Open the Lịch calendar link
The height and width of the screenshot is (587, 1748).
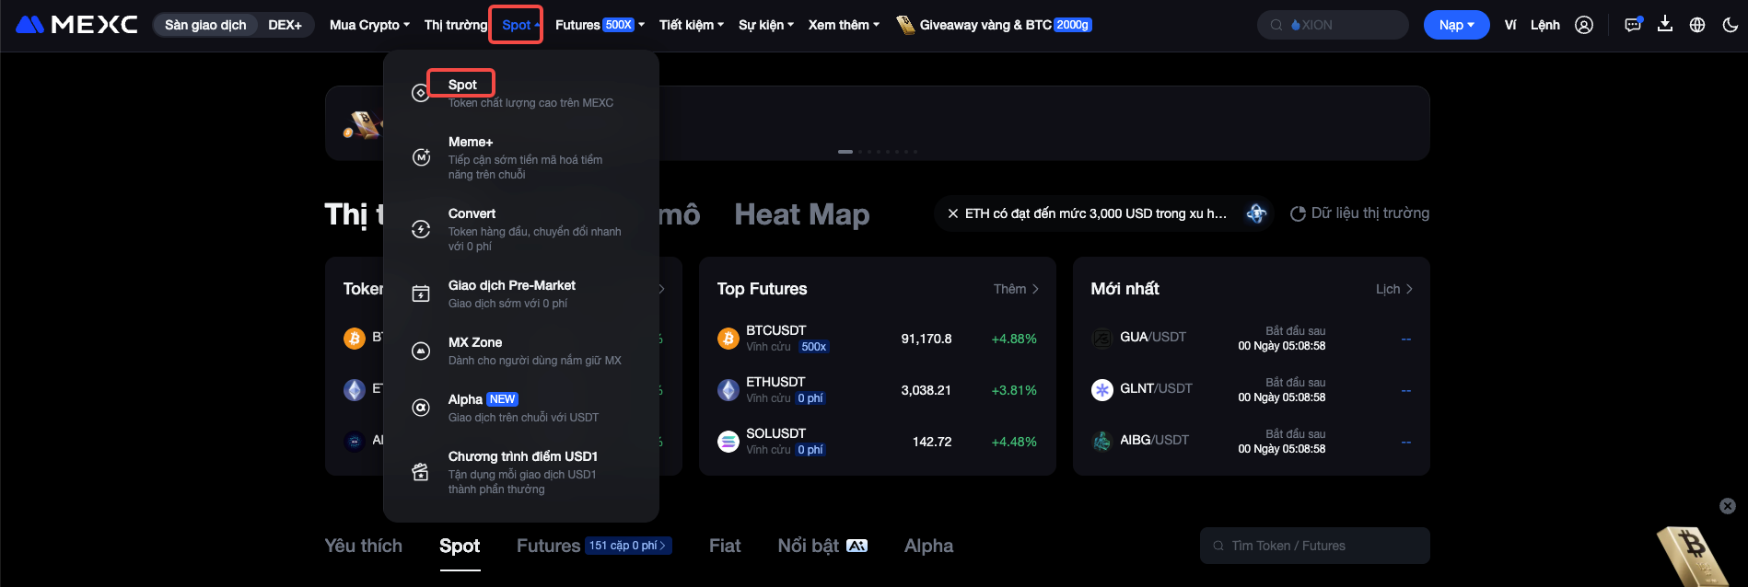pos(1393,289)
